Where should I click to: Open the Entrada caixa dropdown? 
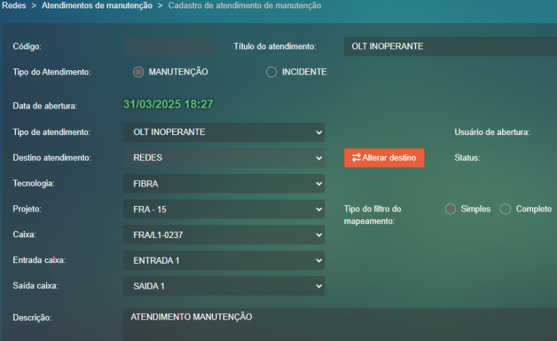click(x=224, y=260)
